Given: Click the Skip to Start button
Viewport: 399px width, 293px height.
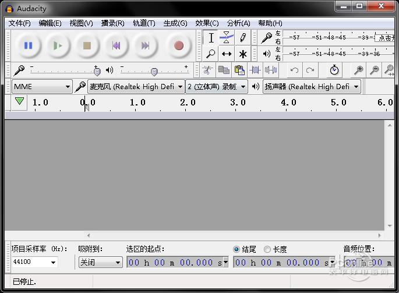Looking at the screenshot, I should tap(116, 45).
